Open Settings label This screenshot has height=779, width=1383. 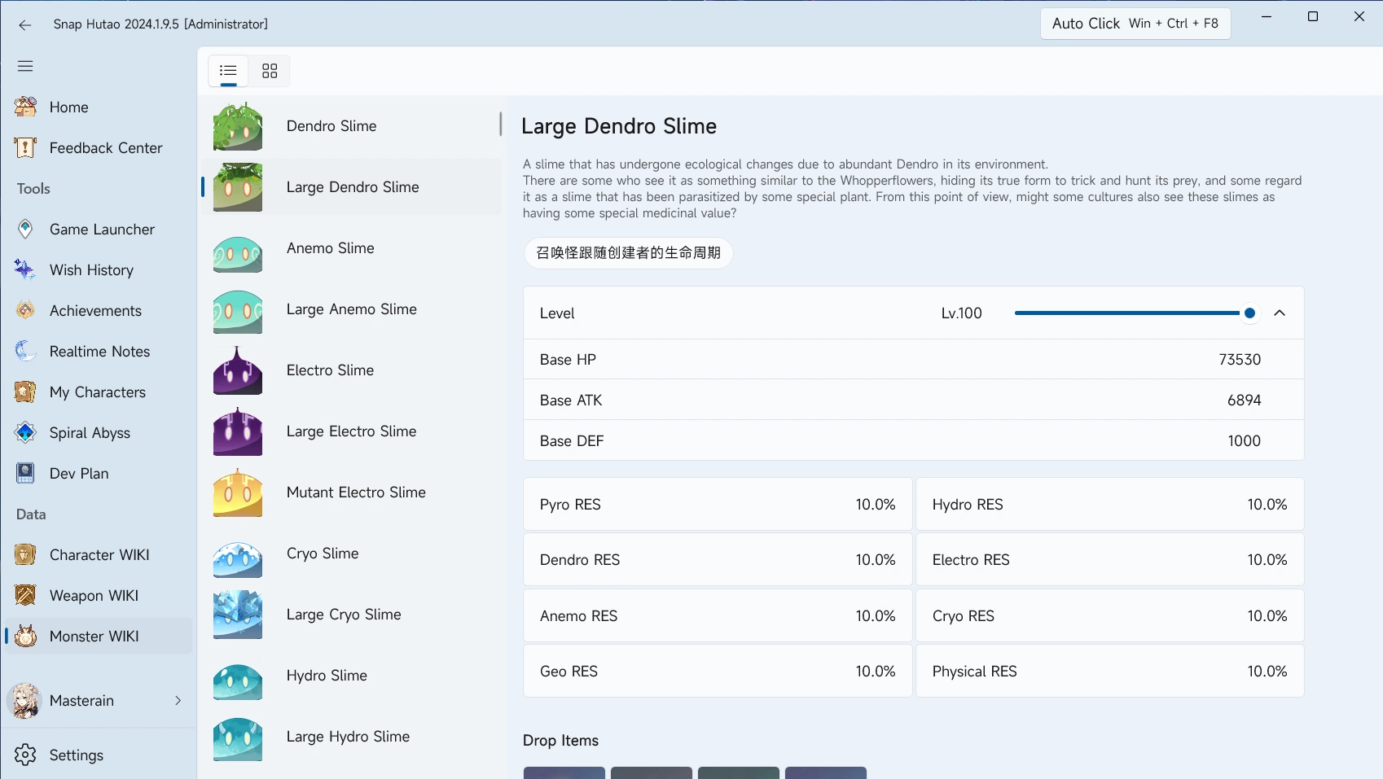tap(77, 755)
